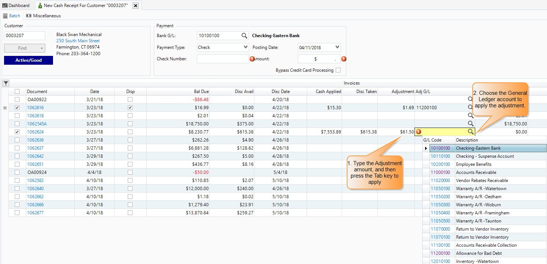Enable Bypass Credit Card Processing checkbox
Screen dimensions: 547x264
pos(338,70)
